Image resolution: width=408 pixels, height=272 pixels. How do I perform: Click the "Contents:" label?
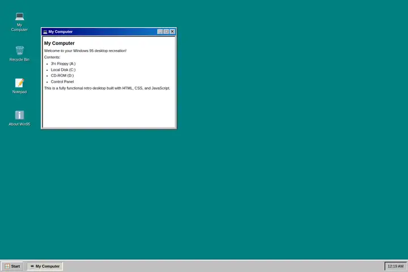52,57
